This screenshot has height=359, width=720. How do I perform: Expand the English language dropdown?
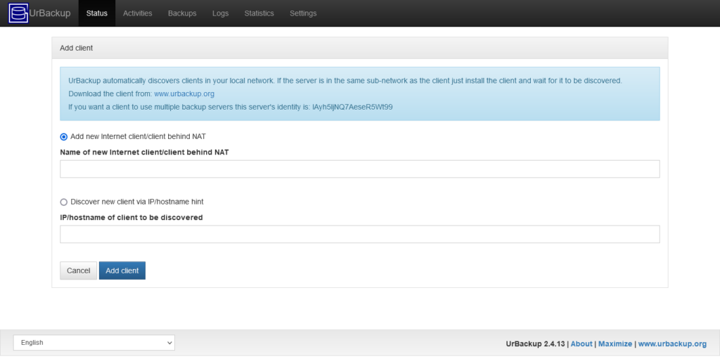coord(94,342)
